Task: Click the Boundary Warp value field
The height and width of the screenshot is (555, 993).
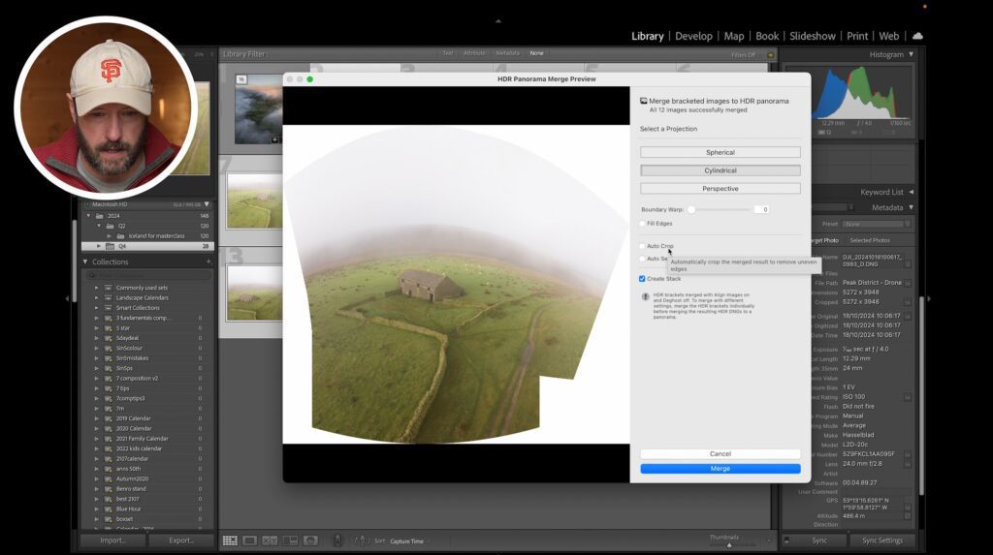Action: click(x=762, y=209)
